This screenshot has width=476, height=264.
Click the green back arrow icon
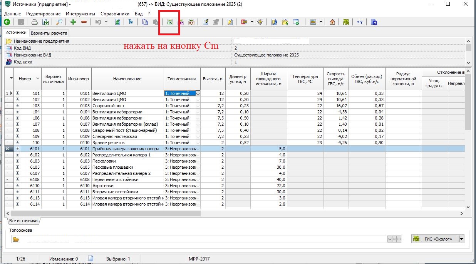point(7,22)
